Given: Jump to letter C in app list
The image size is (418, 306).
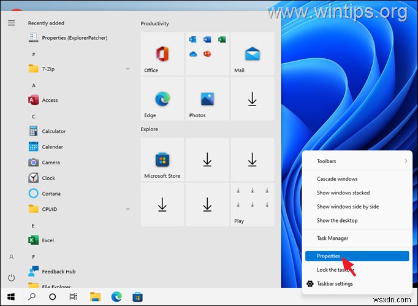Looking at the screenshot, I should point(33,117).
